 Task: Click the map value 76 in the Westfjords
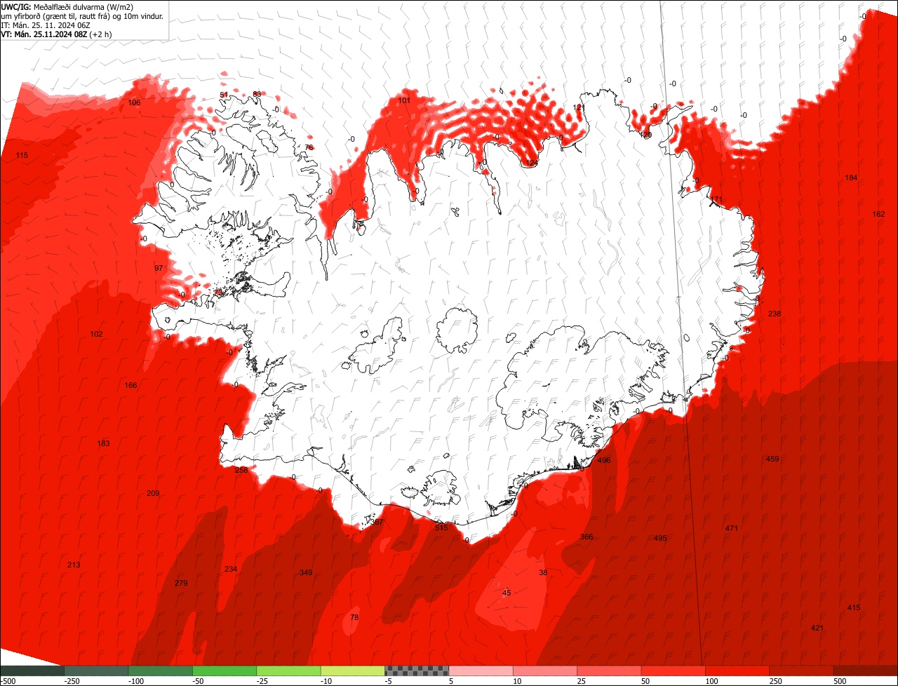[x=309, y=147]
